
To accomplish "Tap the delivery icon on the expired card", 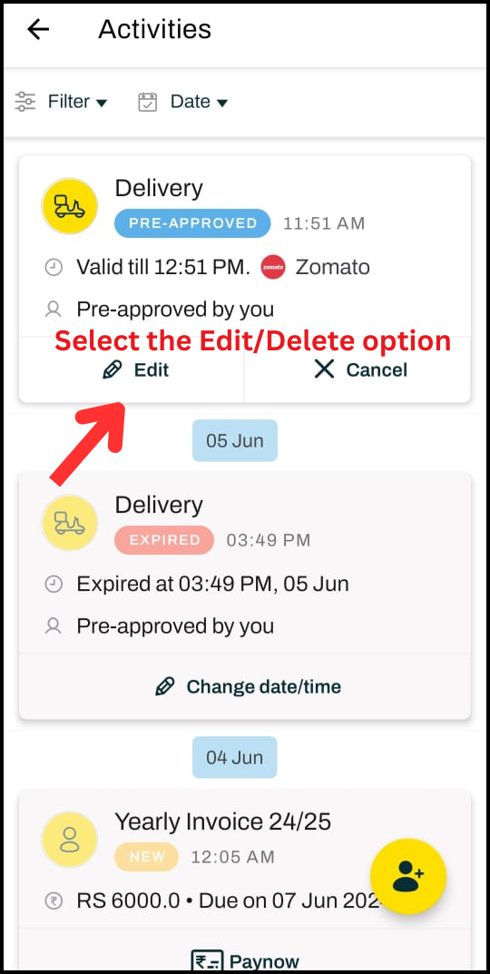I will coord(70,523).
